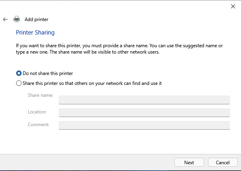Click the Printer Sharing heading

click(x=35, y=33)
